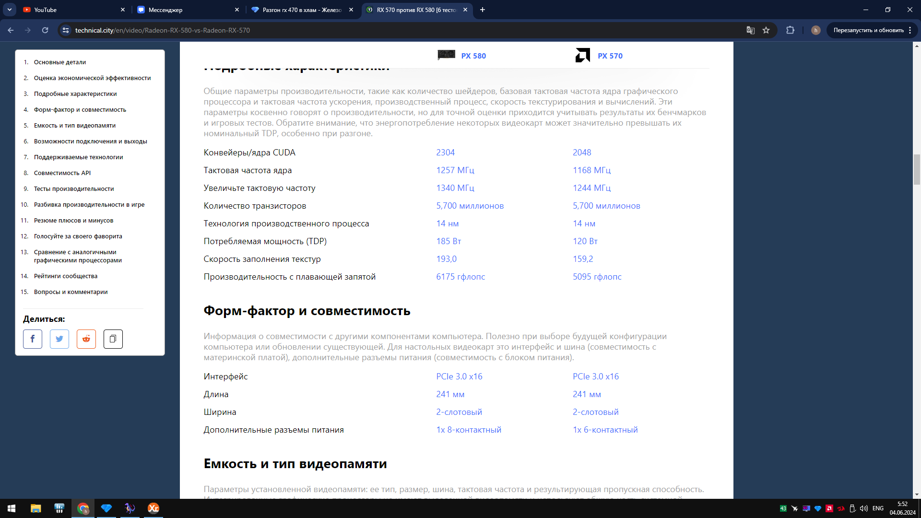
Task: Jump to Подробные характеристики in contents
Action: [75, 94]
